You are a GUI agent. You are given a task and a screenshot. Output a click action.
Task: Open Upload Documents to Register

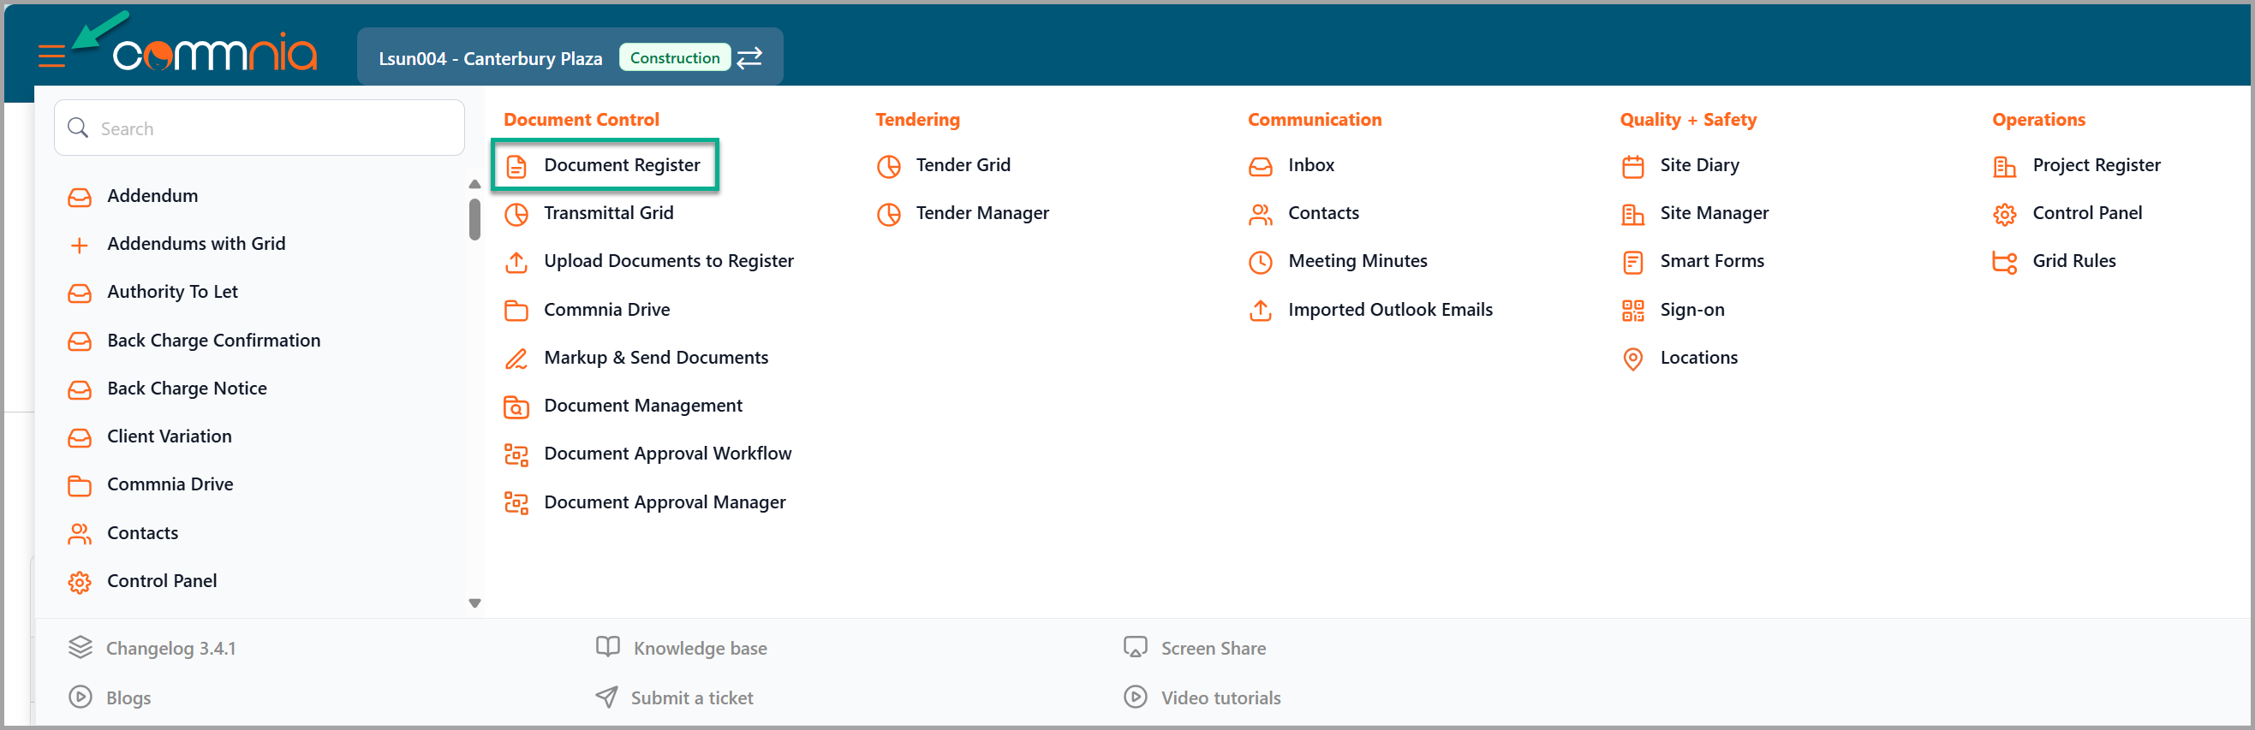point(669,261)
